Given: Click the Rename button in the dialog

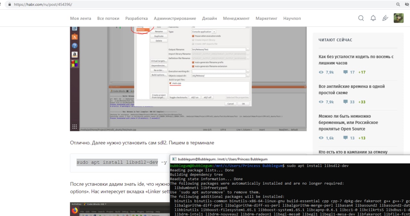Looking at the screenshot, I should tap(159, 32).
